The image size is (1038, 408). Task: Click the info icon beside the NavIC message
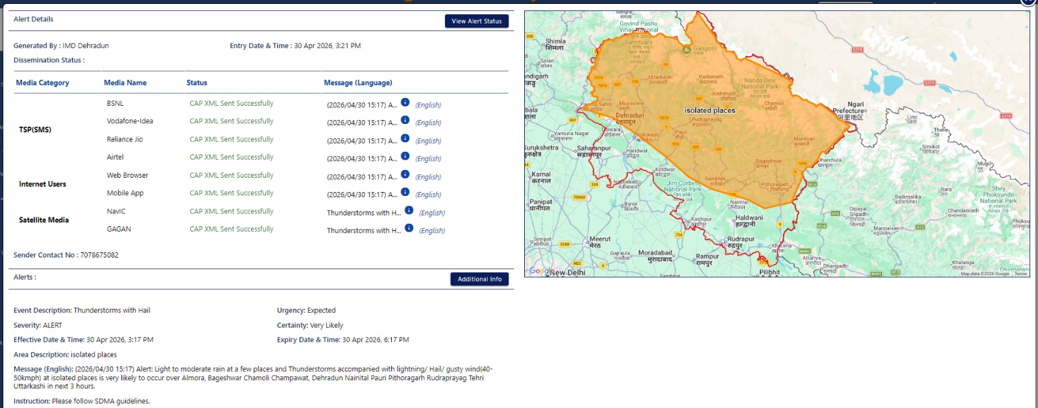click(x=409, y=210)
